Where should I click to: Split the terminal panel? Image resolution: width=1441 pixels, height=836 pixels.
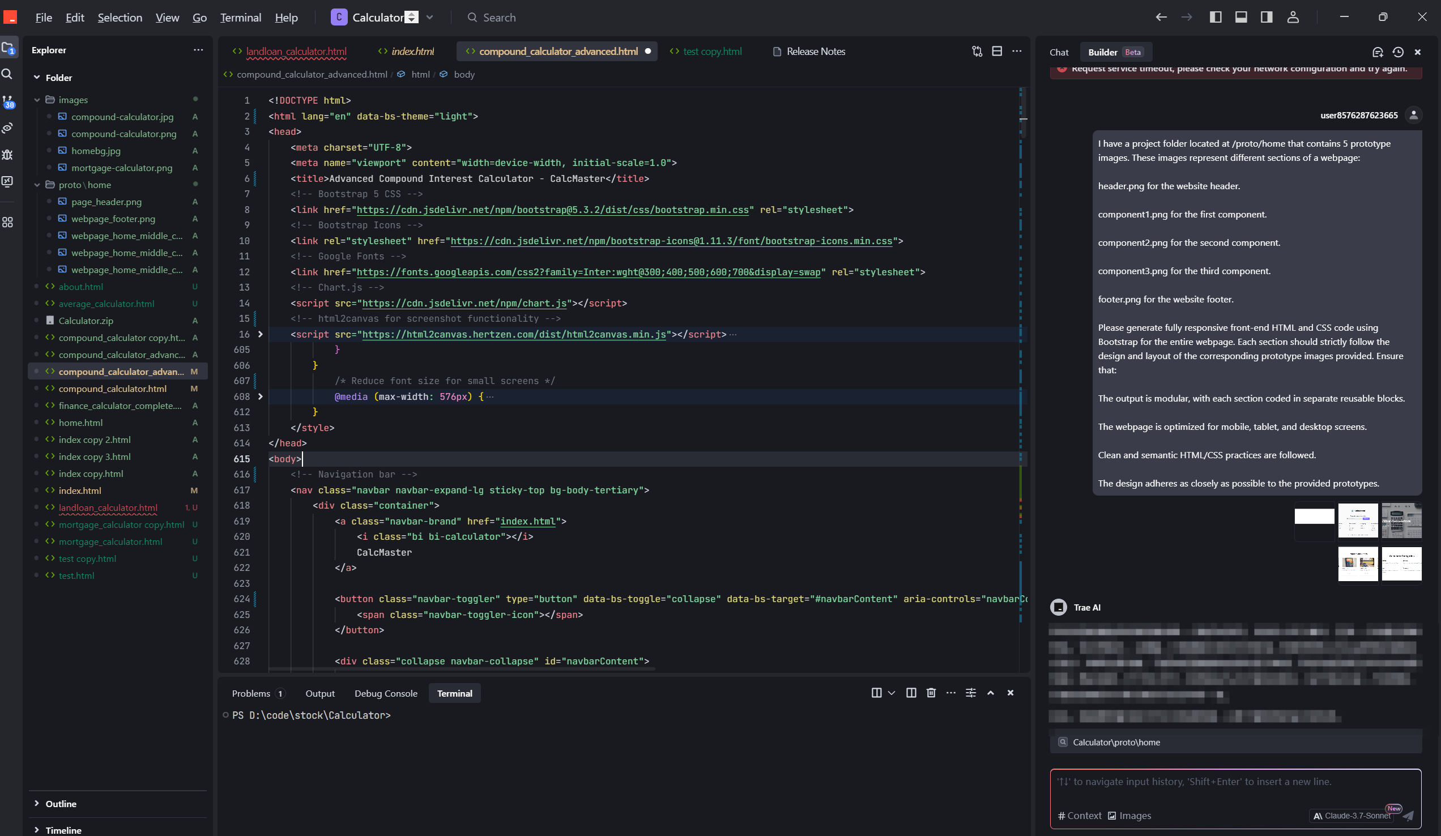pos(911,693)
